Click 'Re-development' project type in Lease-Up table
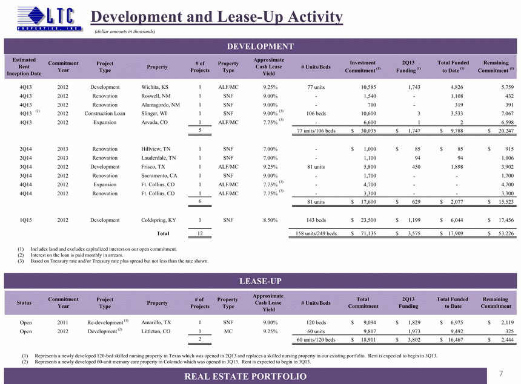 pos(105,322)
